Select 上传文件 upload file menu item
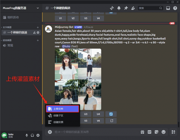180x140 pixels. (x=62, y=109)
